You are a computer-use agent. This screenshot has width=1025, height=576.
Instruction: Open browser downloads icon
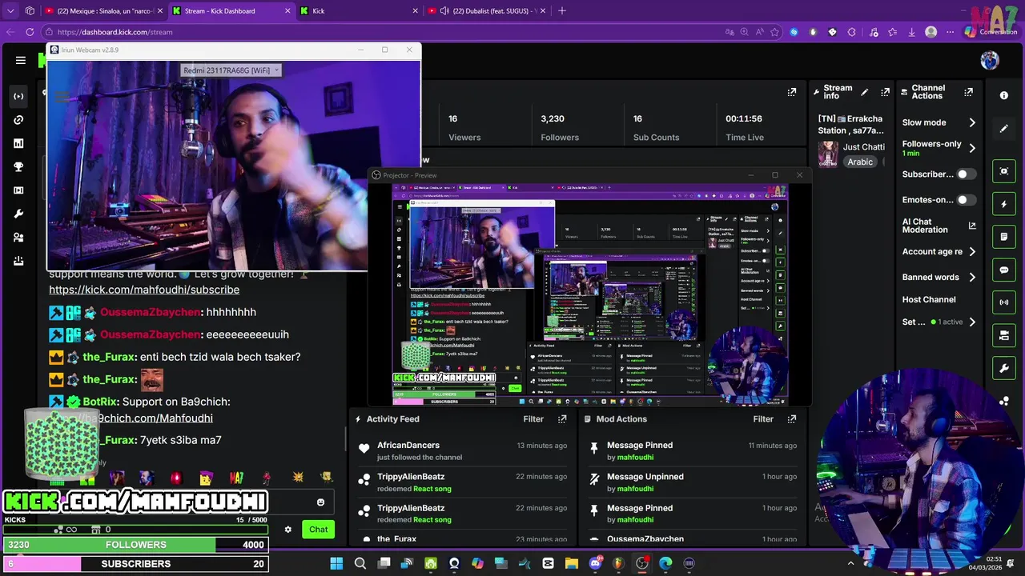point(912,32)
